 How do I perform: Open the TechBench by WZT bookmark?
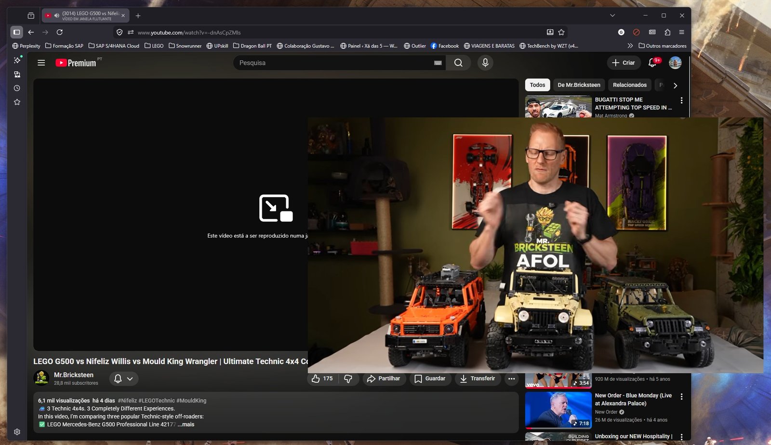pyautogui.click(x=548, y=46)
